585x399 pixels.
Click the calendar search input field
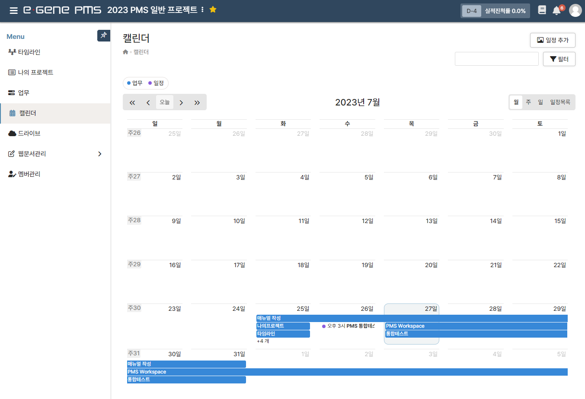click(496, 59)
